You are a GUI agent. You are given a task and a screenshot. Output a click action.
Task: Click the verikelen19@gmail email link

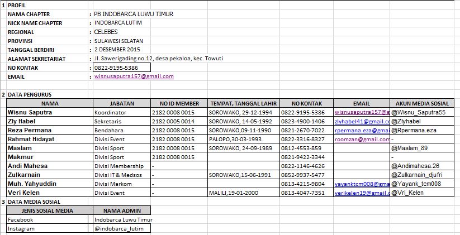pyautogui.click(x=362, y=193)
